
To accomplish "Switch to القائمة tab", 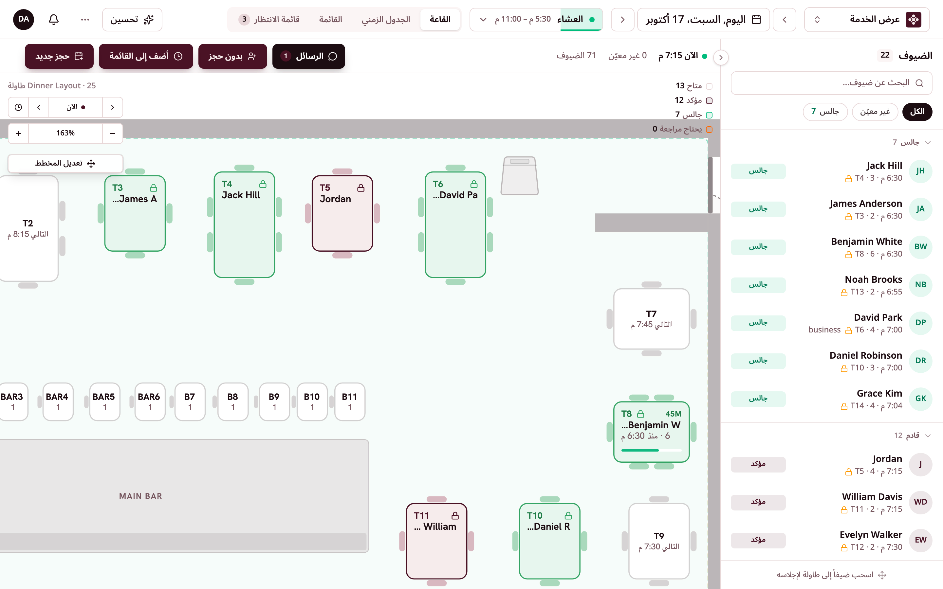I will point(330,20).
